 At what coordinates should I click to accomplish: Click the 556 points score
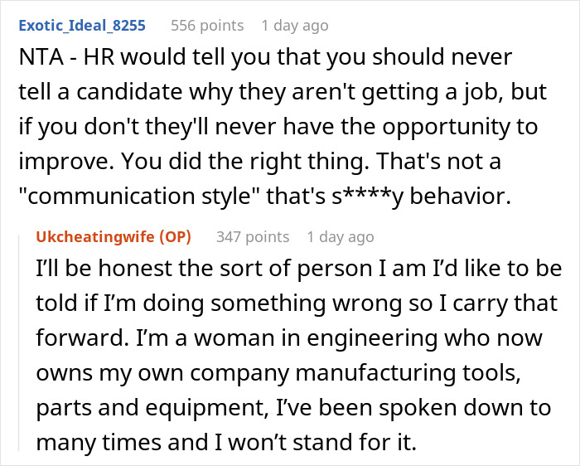point(207,26)
